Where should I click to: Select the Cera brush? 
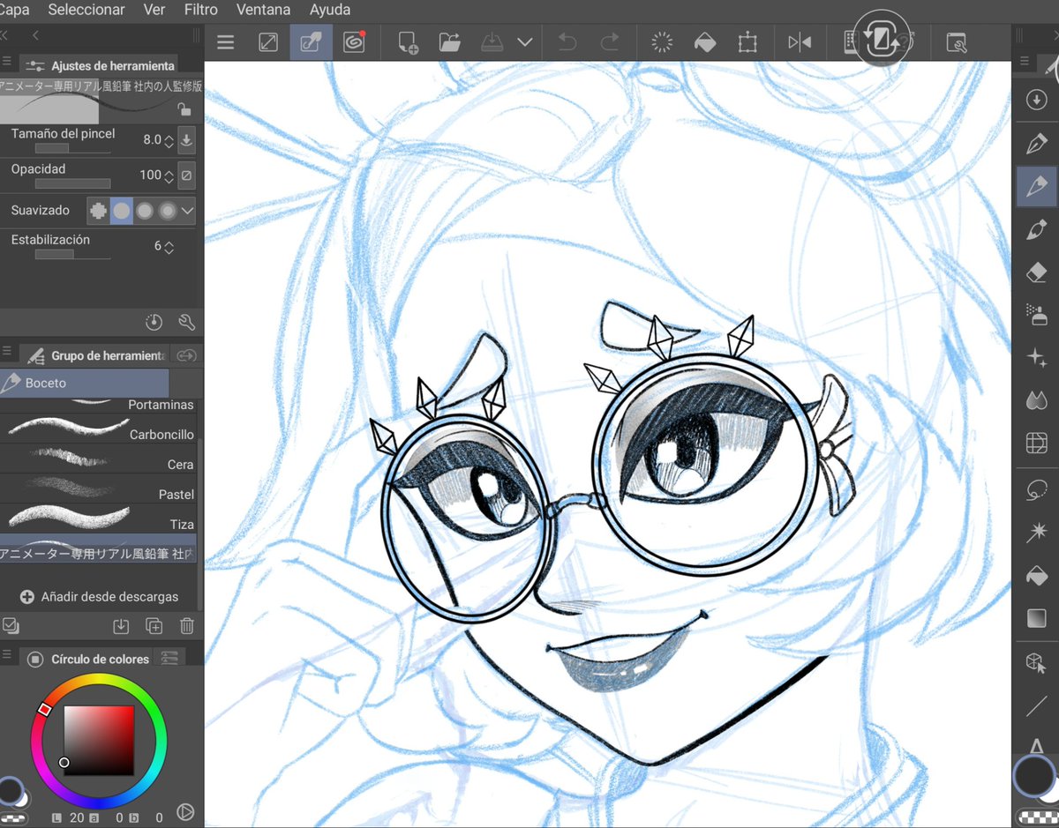98,460
